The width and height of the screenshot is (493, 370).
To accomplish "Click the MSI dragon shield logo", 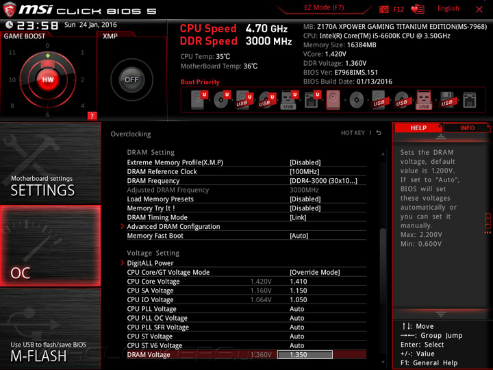I will tap(9, 10).
